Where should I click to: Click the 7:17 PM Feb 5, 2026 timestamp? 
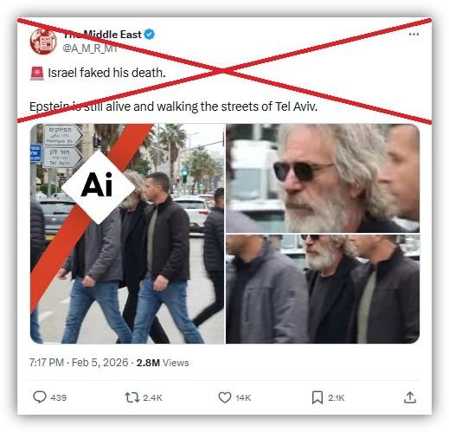tap(79, 363)
